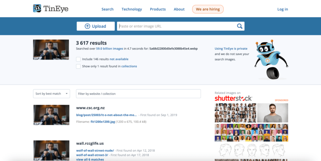321x161 pixels.
Task: Click the TinEye robot logo icon
Action: tap(37, 8)
